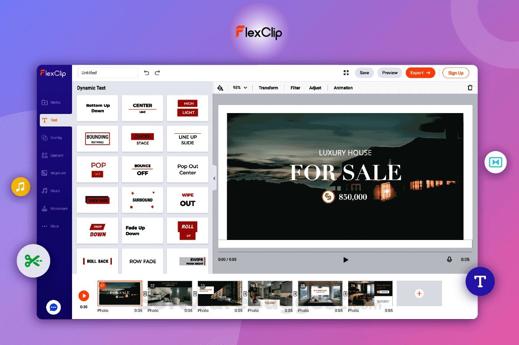Delete the clip using the trash icon
This screenshot has height=345, width=519.
coord(470,88)
